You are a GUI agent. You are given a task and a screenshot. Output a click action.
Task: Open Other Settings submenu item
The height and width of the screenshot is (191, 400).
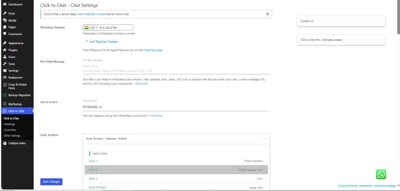coord(12,136)
